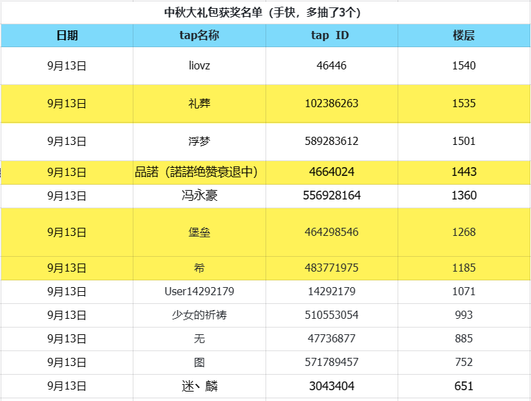Select the 日期 column header
531x401 pixels.
coord(67,36)
